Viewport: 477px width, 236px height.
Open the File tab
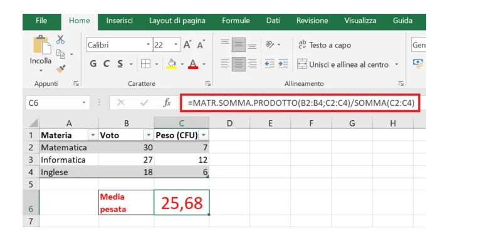coord(41,21)
